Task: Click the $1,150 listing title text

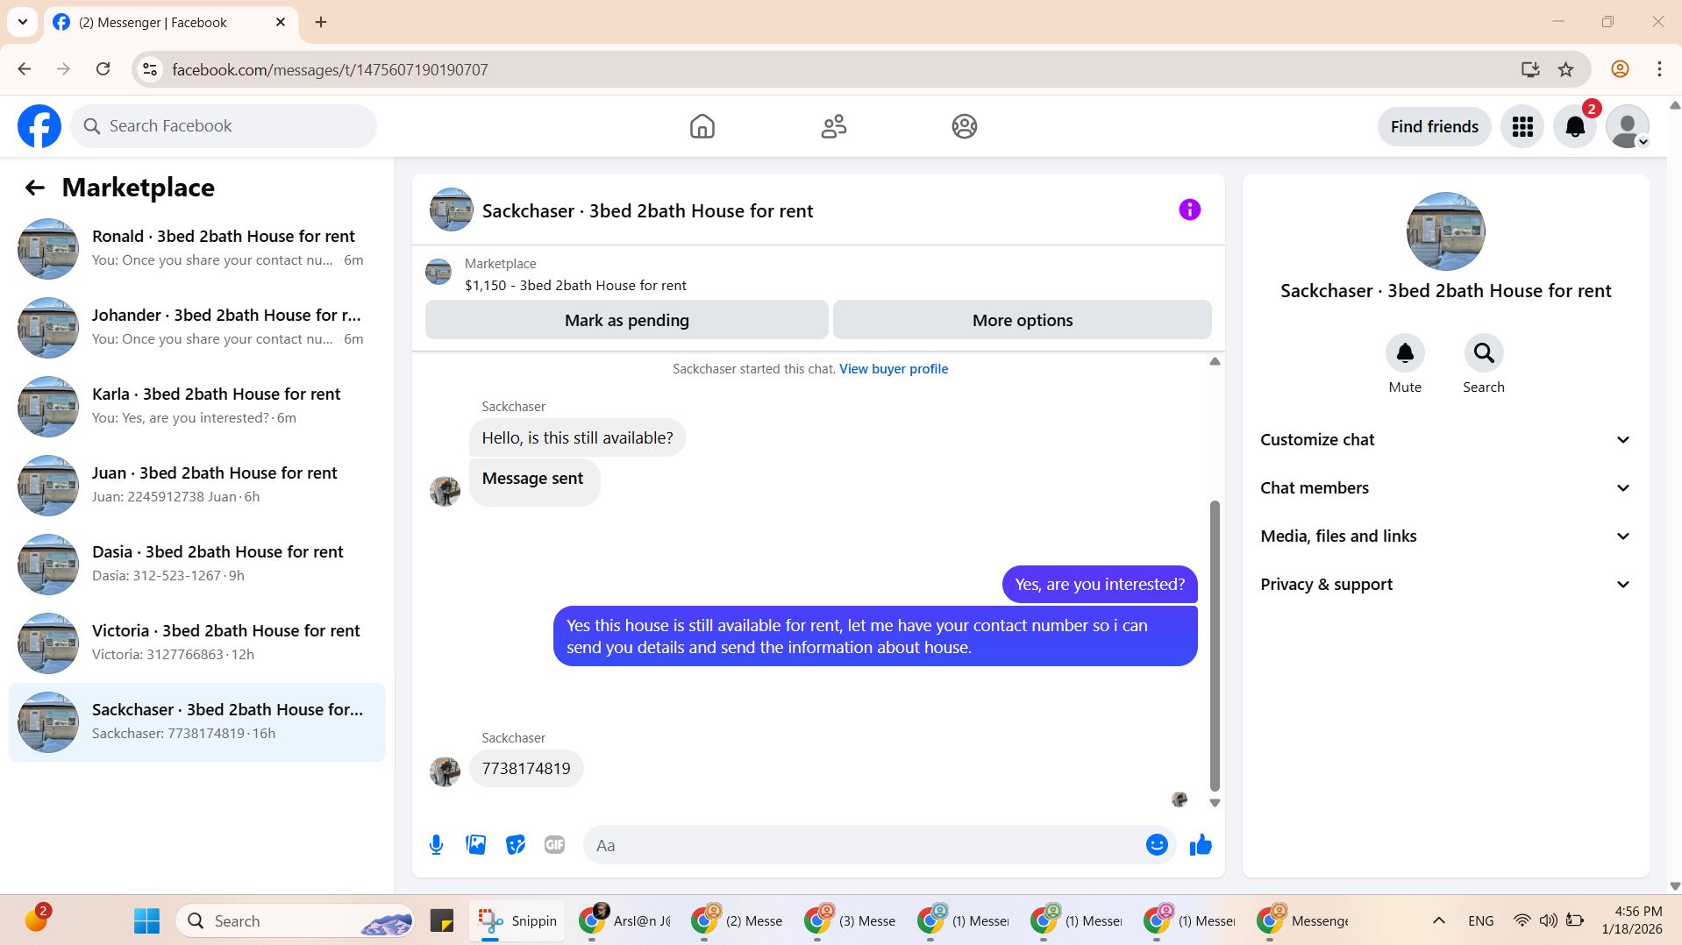Action: click(x=575, y=286)
